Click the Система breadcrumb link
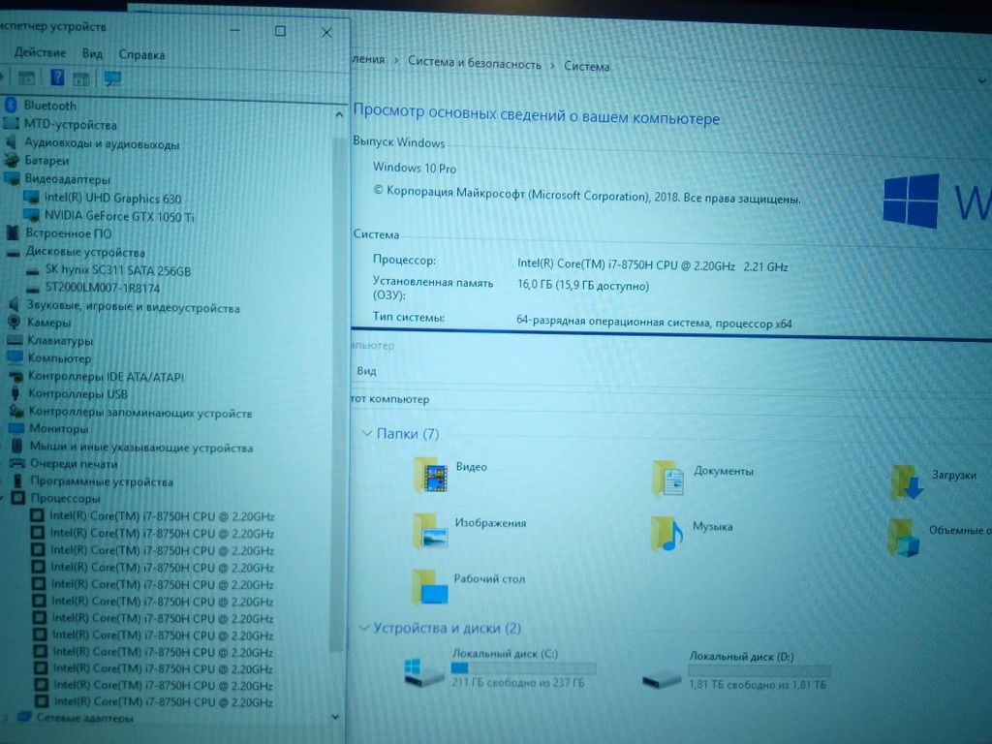992x744 pixels. tap(587, 67)
